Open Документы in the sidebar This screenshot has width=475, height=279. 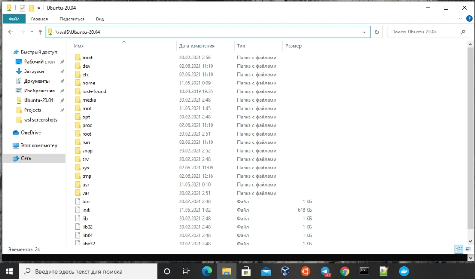tap(37, 81)
